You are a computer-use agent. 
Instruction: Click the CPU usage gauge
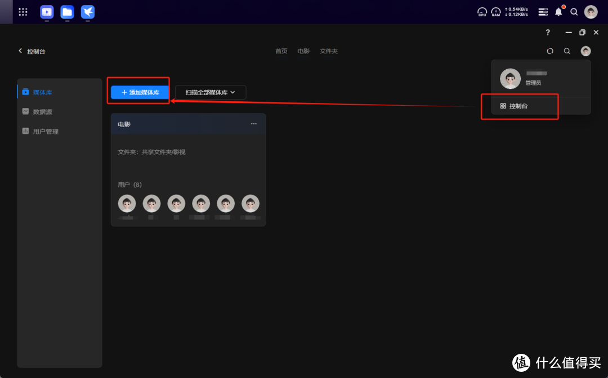tap(482, 12)
